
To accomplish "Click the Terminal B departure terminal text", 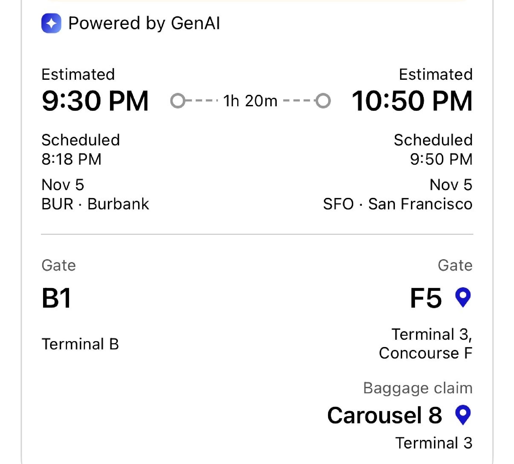I will pos(80,344).
